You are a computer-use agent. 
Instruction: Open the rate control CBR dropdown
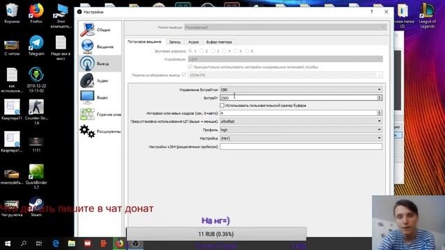point(301,90)
